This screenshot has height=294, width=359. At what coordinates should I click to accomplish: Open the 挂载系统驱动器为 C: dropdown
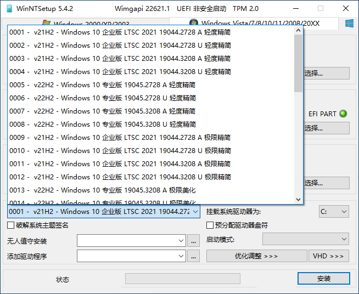point(334,212)
